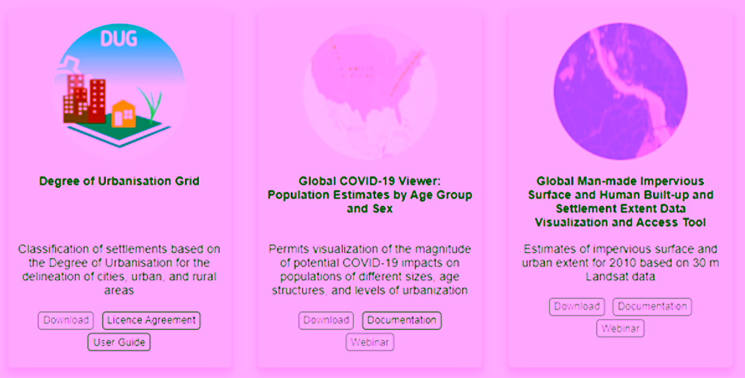745x378 pixels.
Task: Open the COVID-19 Viewer globe thumbnail
Action: pyautogui.click(x=369, y=91)
